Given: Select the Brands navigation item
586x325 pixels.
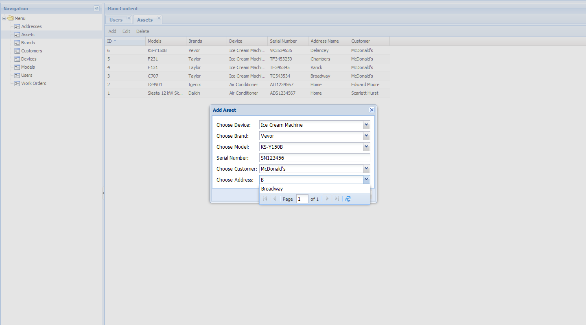Looking at the screenshot, I should (28, 43).
